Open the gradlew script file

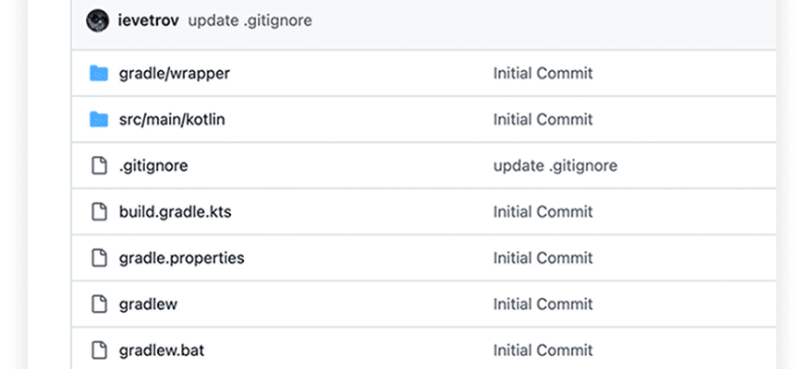click(x=148, y=304)
